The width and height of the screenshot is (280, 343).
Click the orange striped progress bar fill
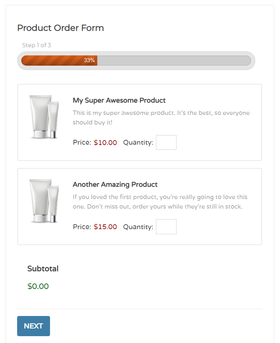51,61
